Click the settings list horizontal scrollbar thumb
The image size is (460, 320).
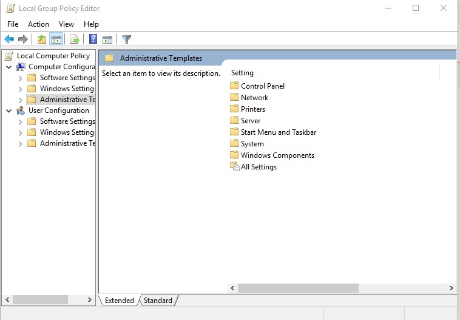coord(298,288)
